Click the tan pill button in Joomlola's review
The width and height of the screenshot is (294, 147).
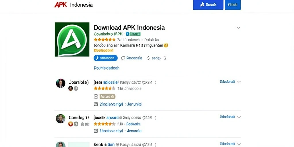coord(107,96)
